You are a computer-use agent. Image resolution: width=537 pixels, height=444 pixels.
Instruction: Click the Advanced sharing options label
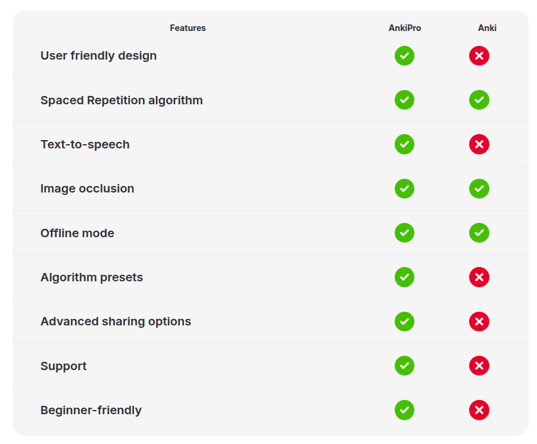pos(115,322)
